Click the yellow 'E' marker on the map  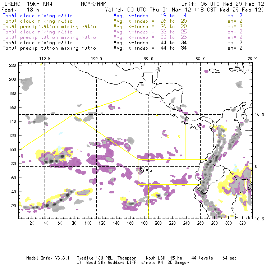pyautogui.click(x=157, y=115)
